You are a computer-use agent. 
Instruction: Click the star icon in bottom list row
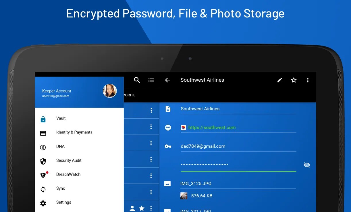pos(142,208)
